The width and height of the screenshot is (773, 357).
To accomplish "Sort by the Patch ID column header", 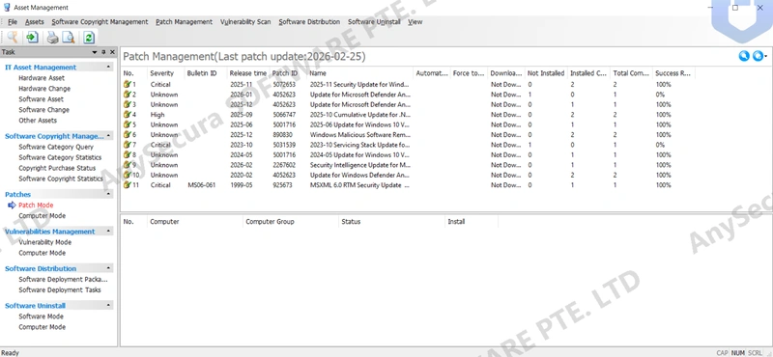I will pos(288,73).
